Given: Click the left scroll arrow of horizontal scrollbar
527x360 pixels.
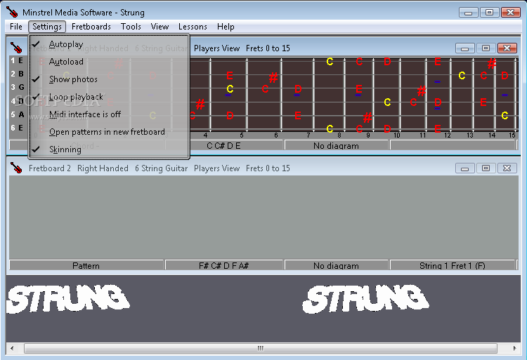Looking at the screenshot, I should 12,348.
